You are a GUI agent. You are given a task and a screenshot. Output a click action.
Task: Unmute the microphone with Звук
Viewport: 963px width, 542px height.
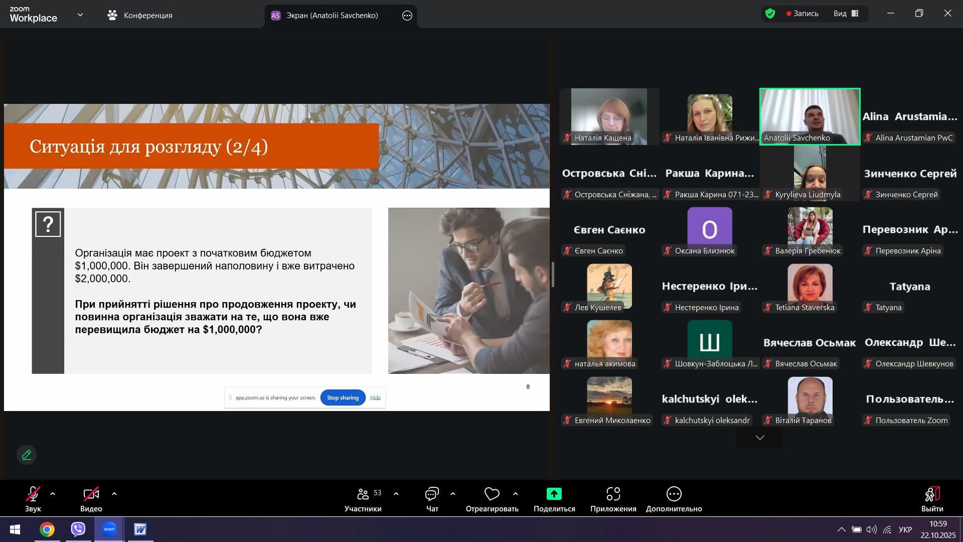click(33, 494)
